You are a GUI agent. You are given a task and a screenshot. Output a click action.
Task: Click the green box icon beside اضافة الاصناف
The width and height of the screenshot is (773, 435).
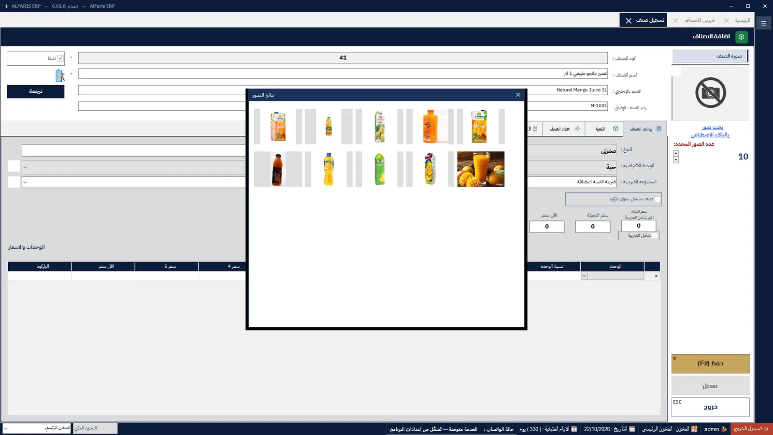coord(741,37)
